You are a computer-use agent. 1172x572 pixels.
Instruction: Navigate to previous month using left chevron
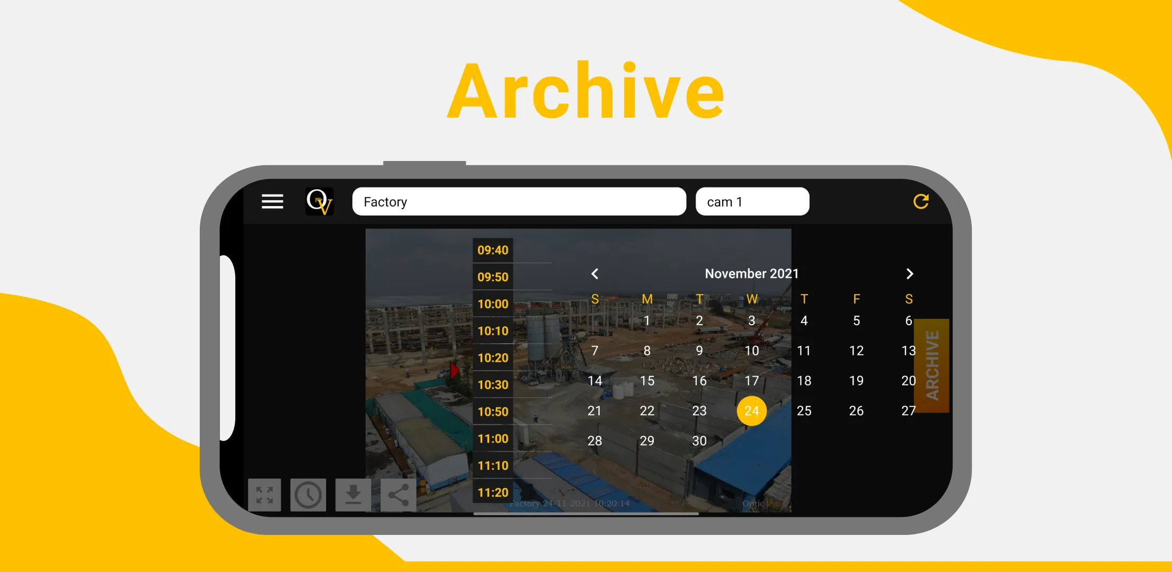[595, 273]
